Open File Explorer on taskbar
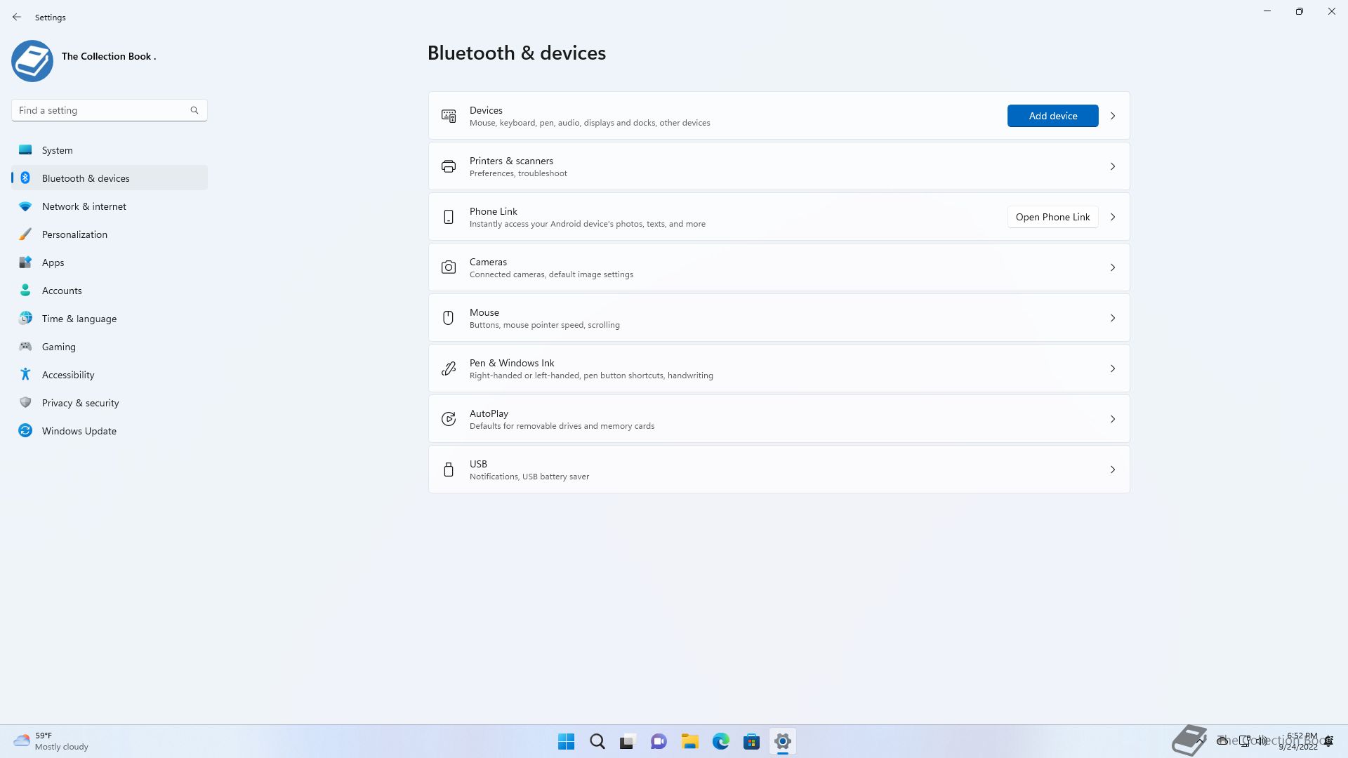 (689, 741)
